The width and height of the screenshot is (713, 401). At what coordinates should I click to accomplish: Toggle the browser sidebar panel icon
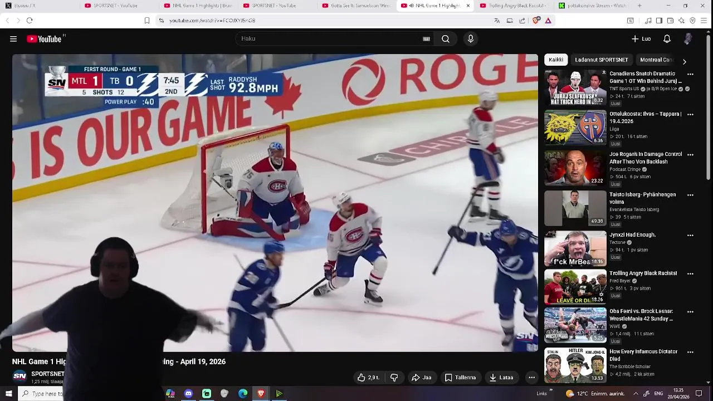659,21
